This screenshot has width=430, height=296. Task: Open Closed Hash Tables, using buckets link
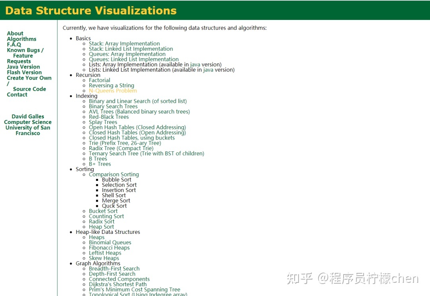[132, 138]
